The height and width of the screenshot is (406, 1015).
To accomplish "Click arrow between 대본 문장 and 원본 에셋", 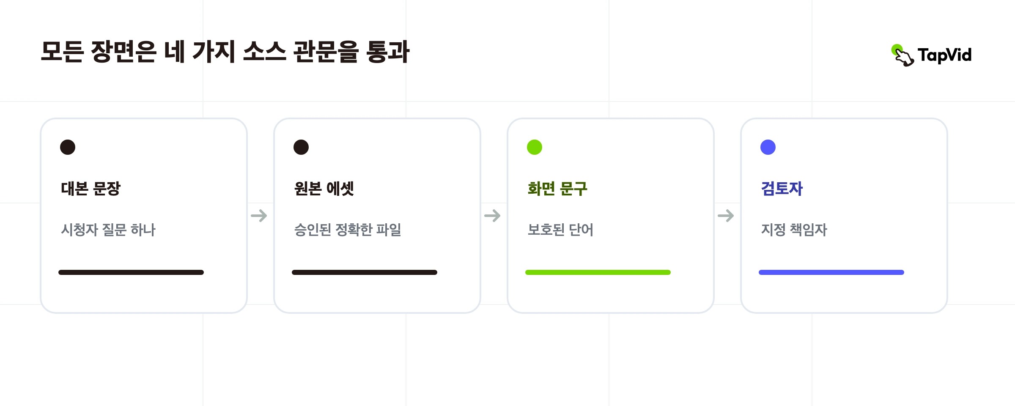I will (259, 216).
